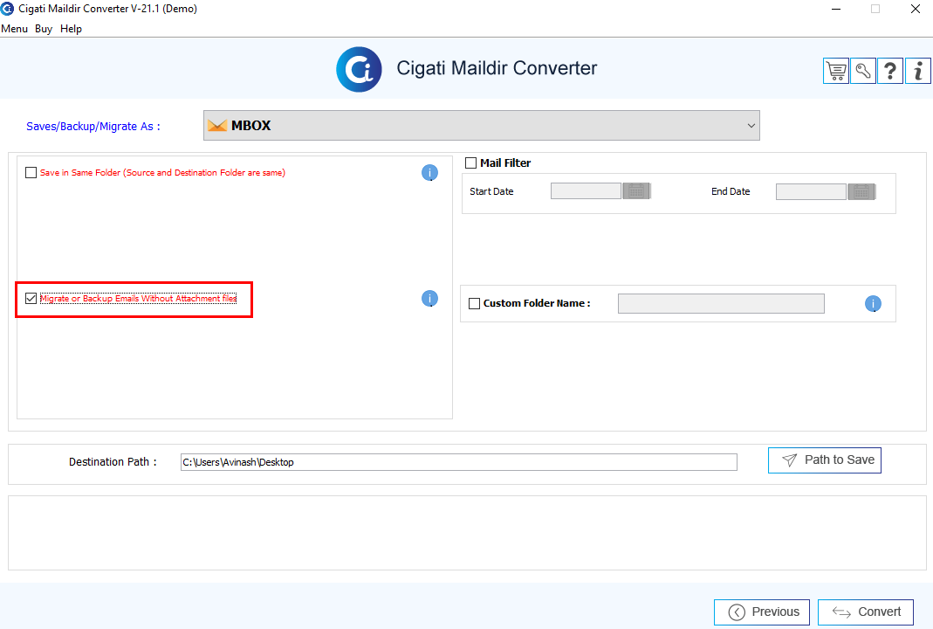Open the shopping cart buy icon
The image size is (933, 629).
(x=836, y=71)
